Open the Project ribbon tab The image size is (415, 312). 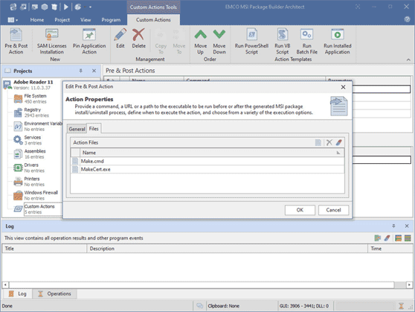pyautogui.click(x=62, y=20)
